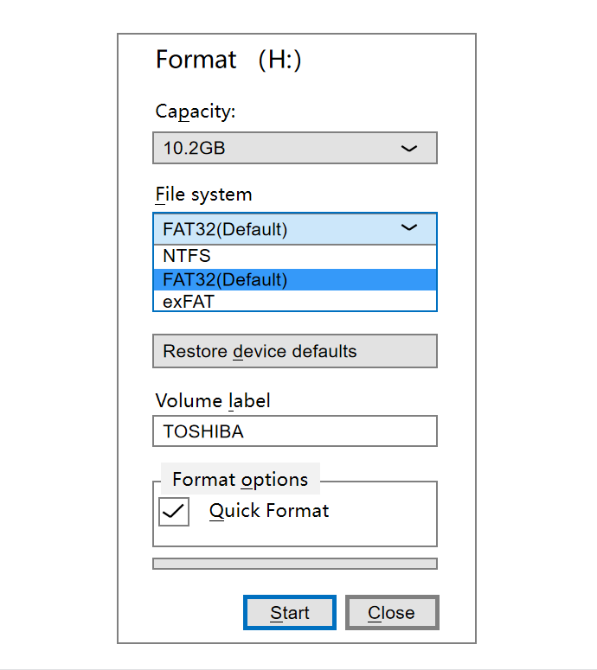Click the Restore device defaults button
The width and height of the screenshot is (597, 670).
295,351
